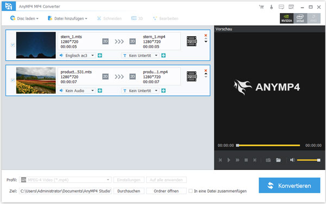Toggle NVIDIA acceleration badge

286,18
